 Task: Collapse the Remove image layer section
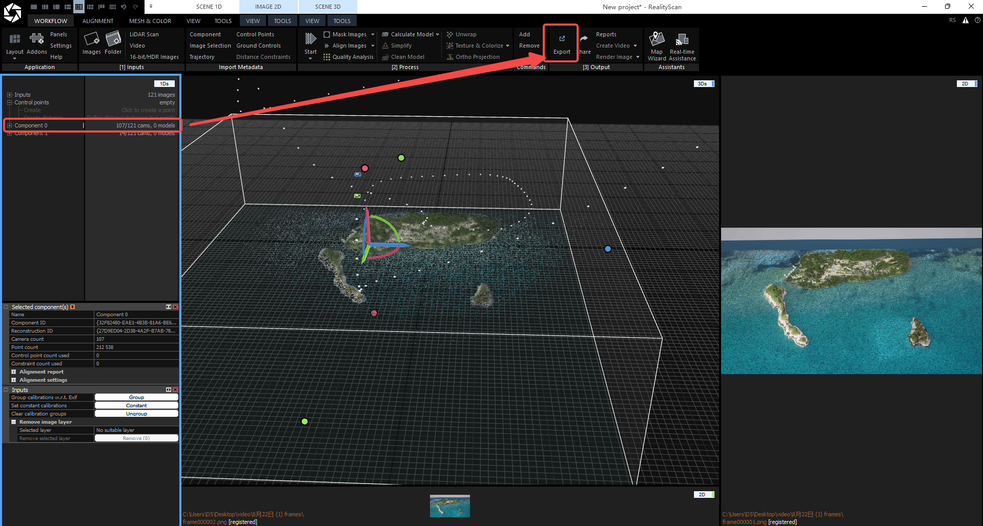point(14,422)
